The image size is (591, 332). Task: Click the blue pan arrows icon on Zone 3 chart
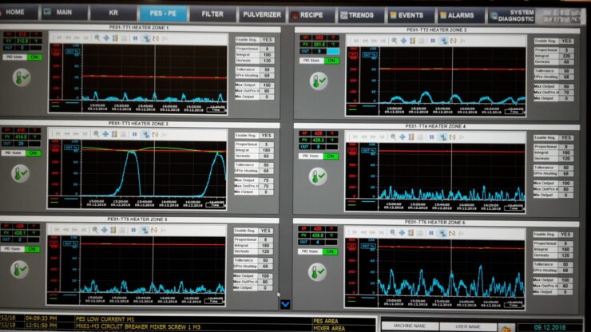pyautogui.click(x=105, y=134)
